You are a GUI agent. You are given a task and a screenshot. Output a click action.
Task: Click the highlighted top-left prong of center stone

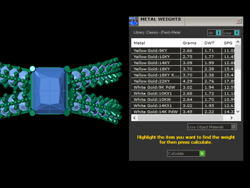pos(32,68)
